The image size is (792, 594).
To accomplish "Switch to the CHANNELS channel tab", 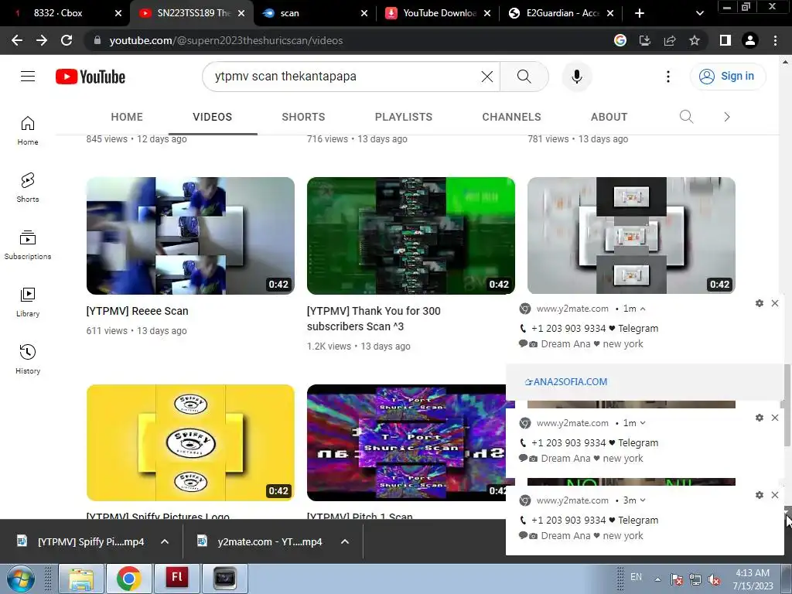I will click(511, 117).
